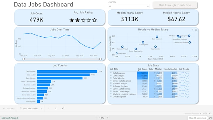The height and width of the screenshot is (120, 213).
Task: Click the expand arrows icon in the toolbar
Action: (63, 108)
